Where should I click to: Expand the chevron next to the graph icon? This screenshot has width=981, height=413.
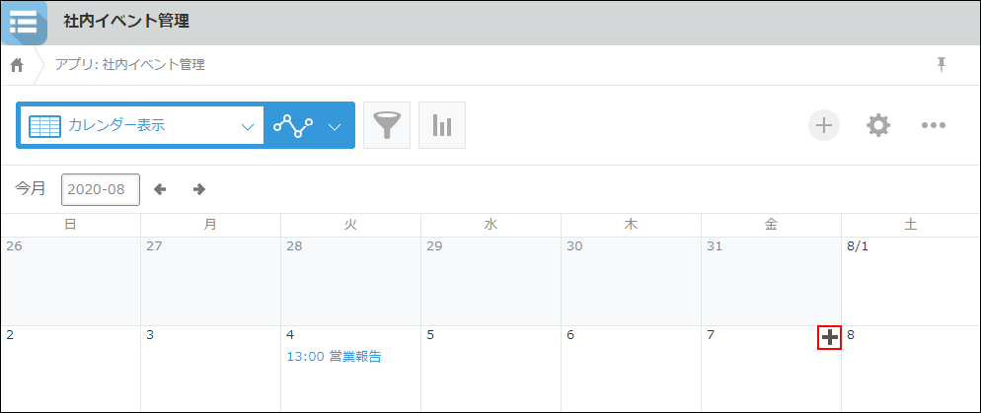[x=335, y=126]
